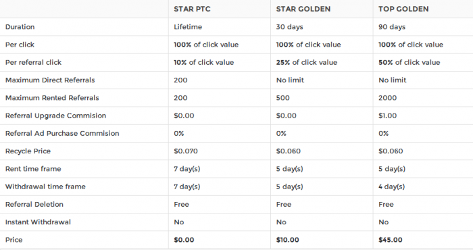
Task: Click the STAR PTC column header
Action: pos(192,9)
